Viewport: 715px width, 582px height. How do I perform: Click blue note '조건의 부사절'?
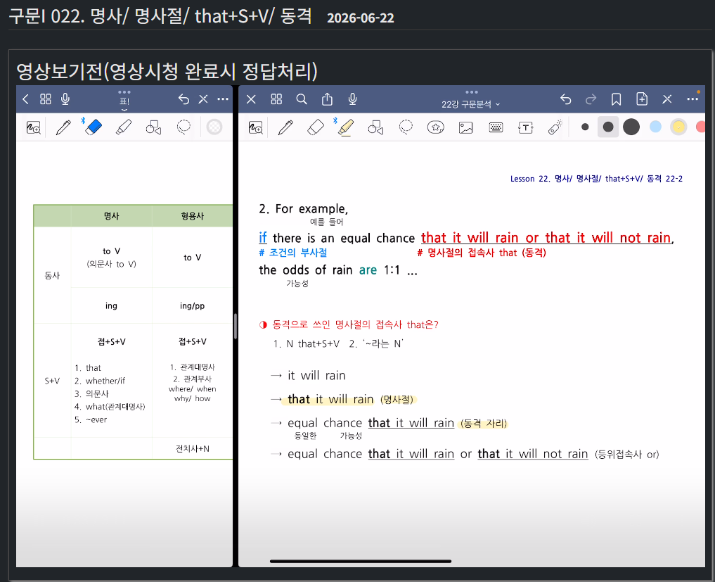(292, 253)
